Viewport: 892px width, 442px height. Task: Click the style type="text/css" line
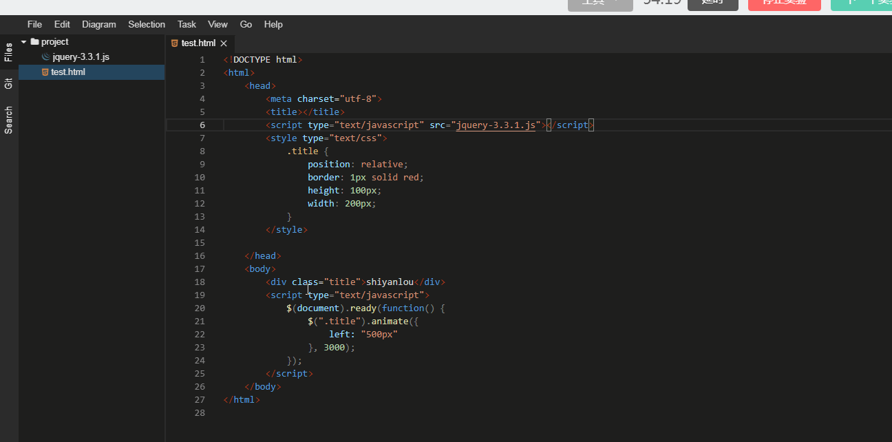coord(326,138)
